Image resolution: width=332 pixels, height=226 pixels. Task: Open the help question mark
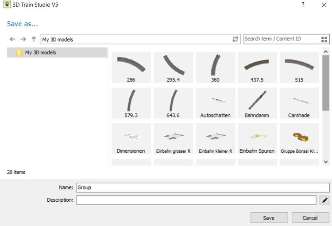click(303, 5)
